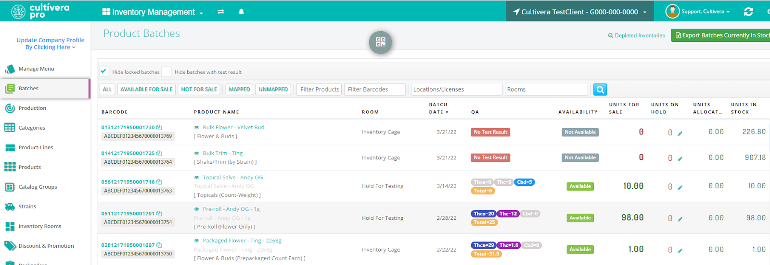Copy barcode 05612171950001716
This screenshot has height=265, width=770.
click(x=159, y=182)
